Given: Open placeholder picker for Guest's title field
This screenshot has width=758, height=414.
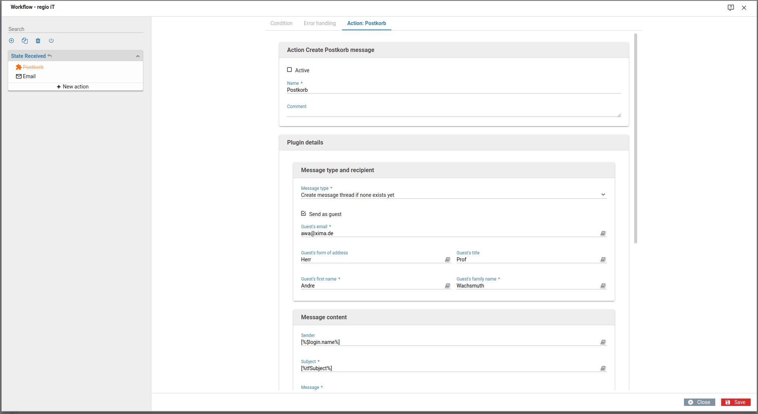Looking at the screenshot, I should (603, 260).
